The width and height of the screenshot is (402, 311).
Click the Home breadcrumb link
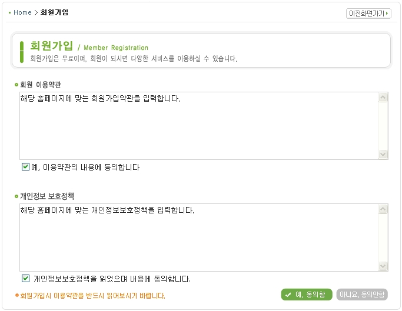pos(22,12)
